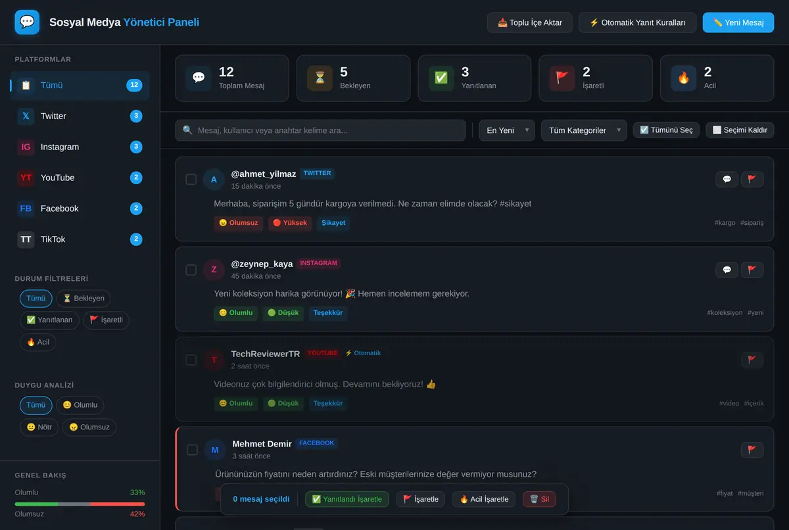Flag the Mehmet Demir message

click(752, 450)
